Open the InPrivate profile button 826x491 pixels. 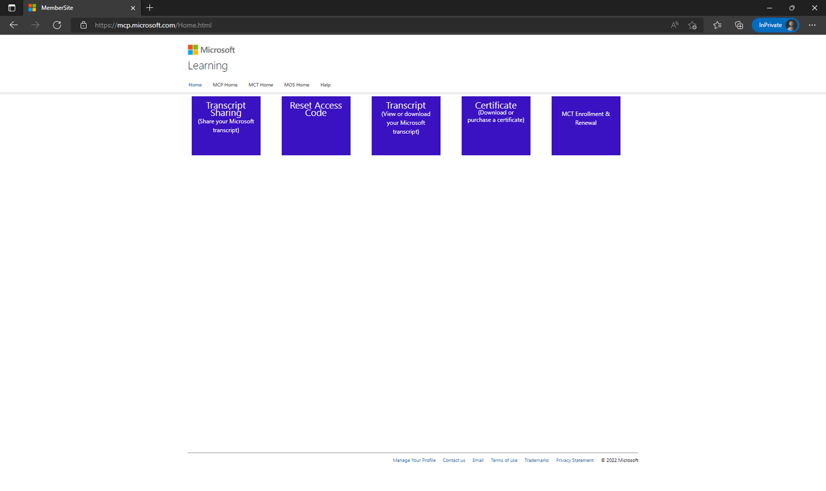(x=775, y=25)
